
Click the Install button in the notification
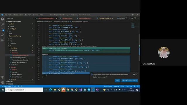[x=117, y=81]
